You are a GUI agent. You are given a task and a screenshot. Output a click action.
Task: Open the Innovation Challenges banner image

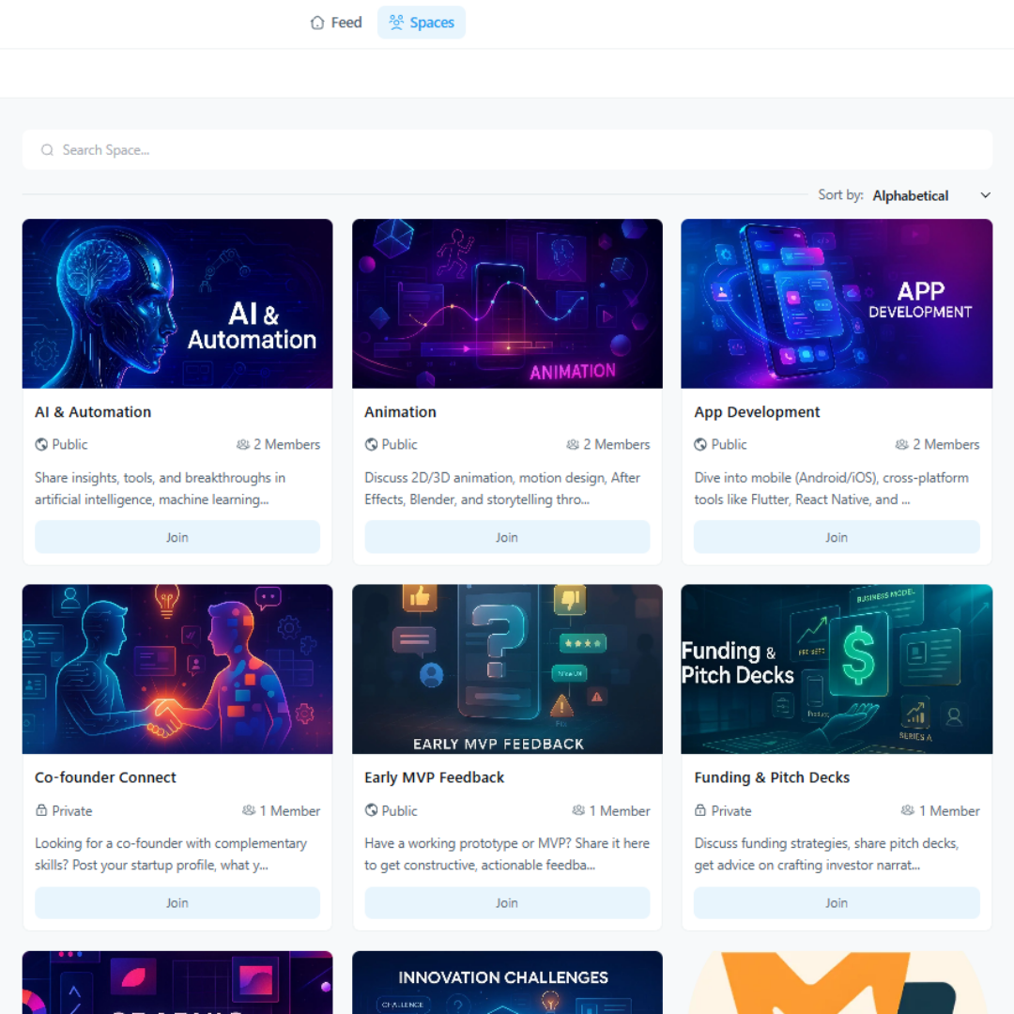tap(507, 982)
